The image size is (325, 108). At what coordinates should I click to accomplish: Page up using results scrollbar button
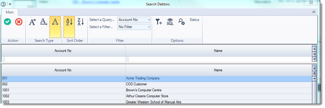314,73
